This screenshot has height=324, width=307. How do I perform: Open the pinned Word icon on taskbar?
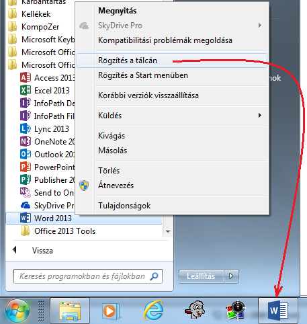278,311
